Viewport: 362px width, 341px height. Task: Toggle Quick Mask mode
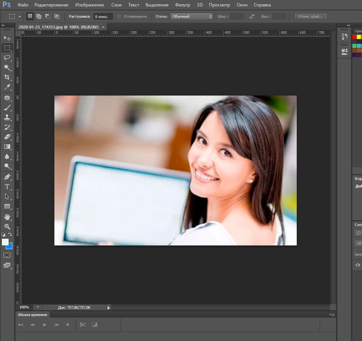click(7, 255)
